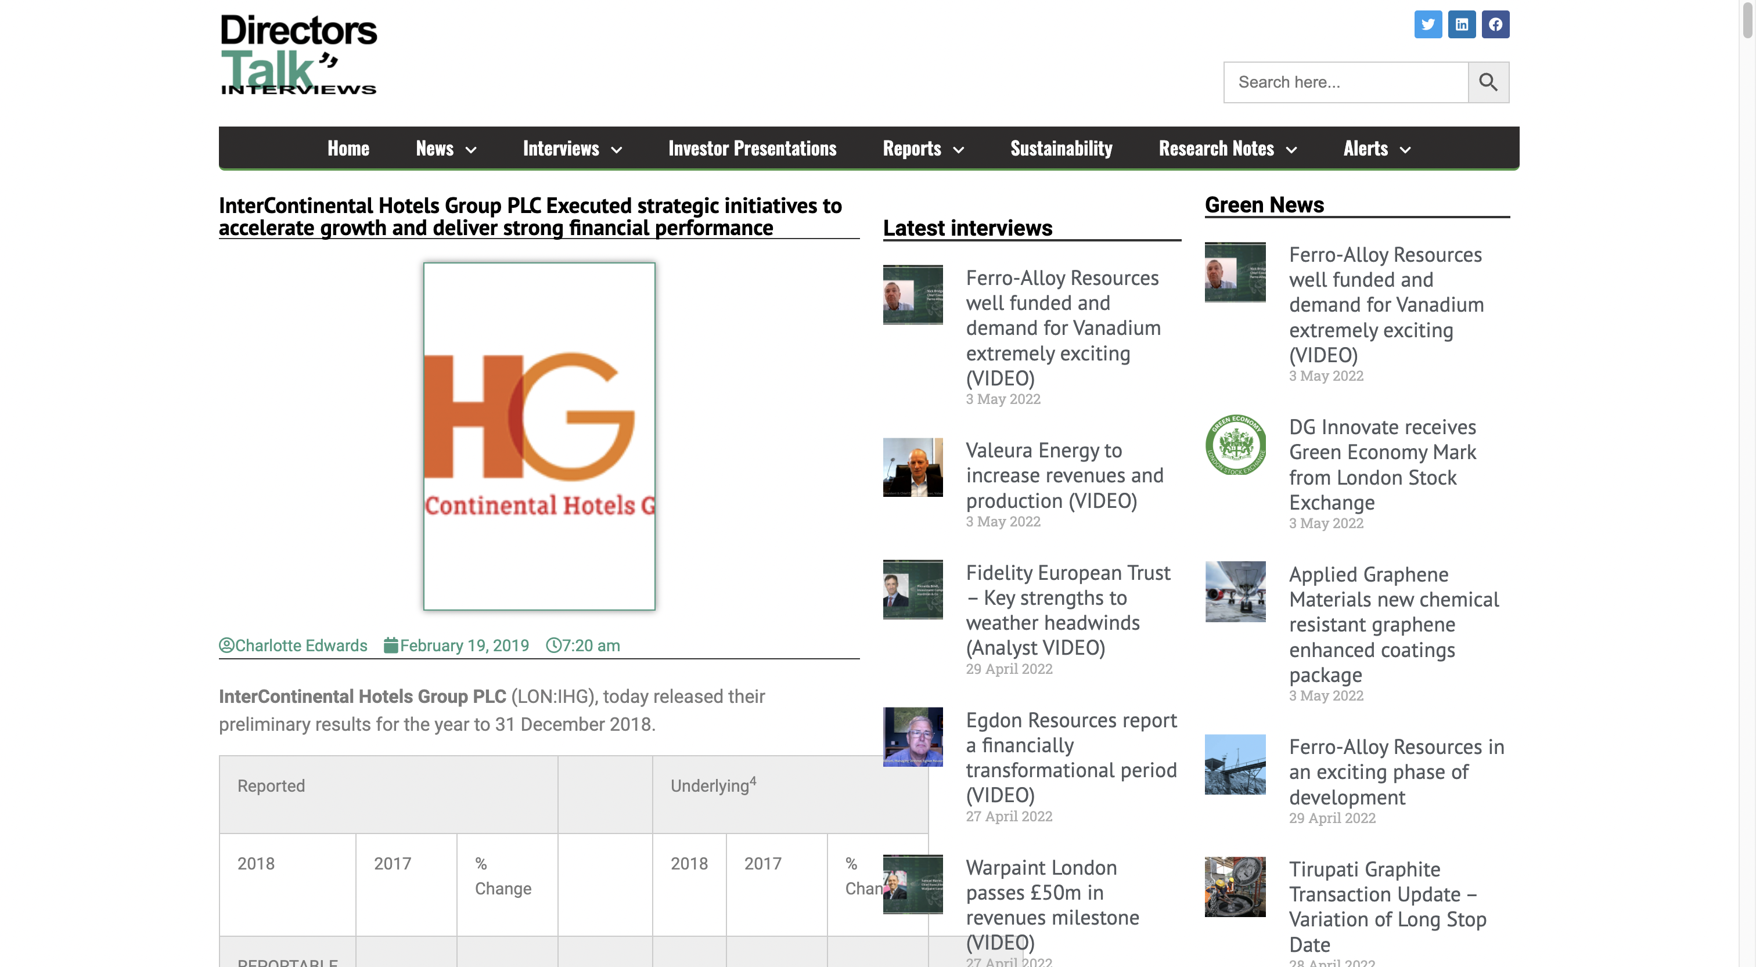Screen dimensions: 1756x967
Task: Click the calendar icon beside February 19, 2019
Action: pyautogui.click(x=391, y=645)
